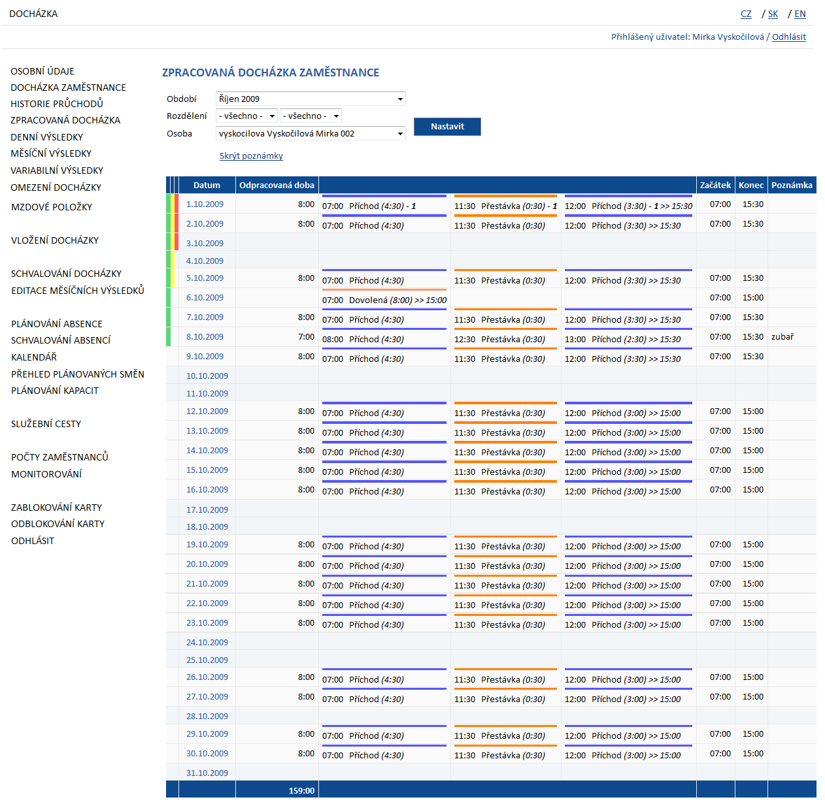
Task: Click the Skrýt poznámky link
Action: (251, 156)
